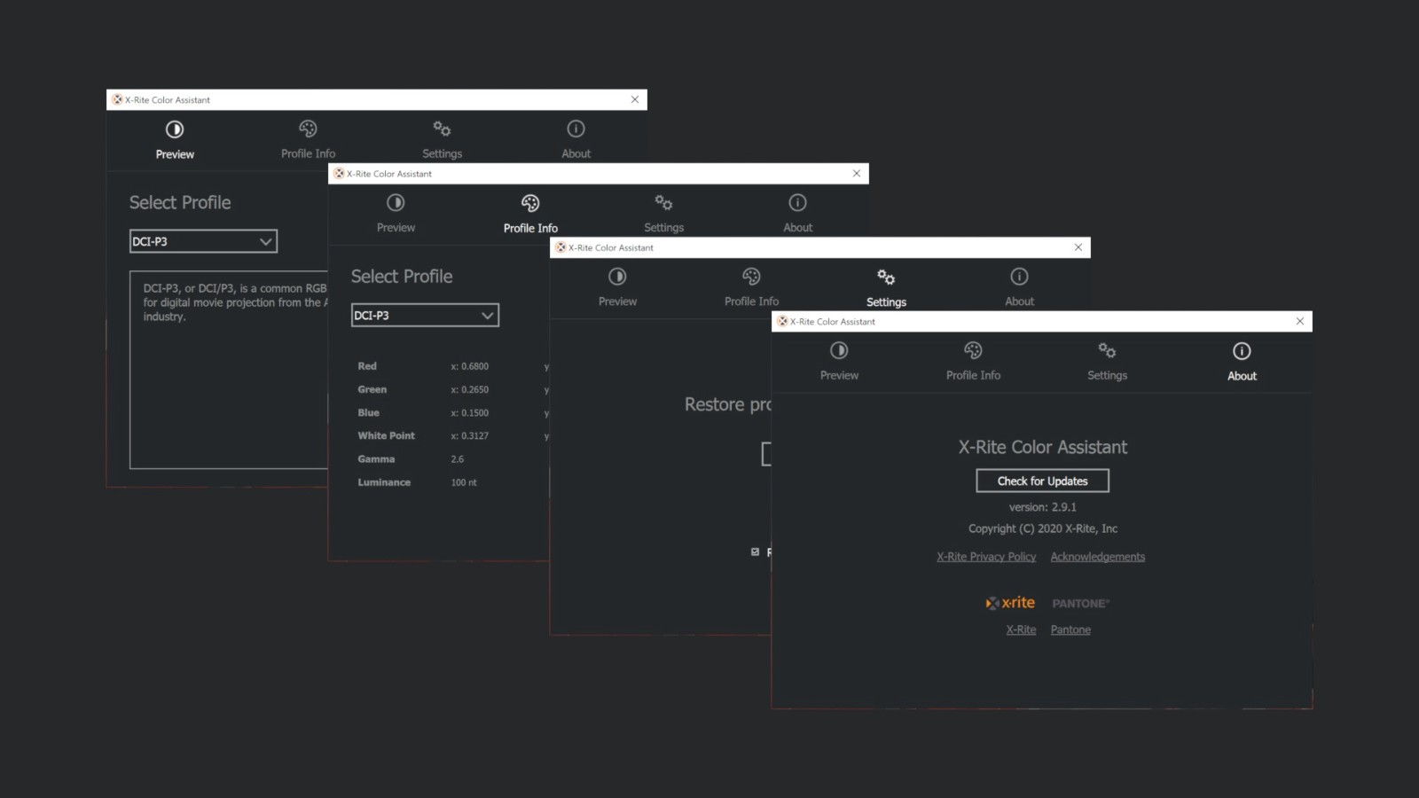Open the X-Rite Privacy Policy link
The image size is (1419, 798).
(x=986, y=557)
